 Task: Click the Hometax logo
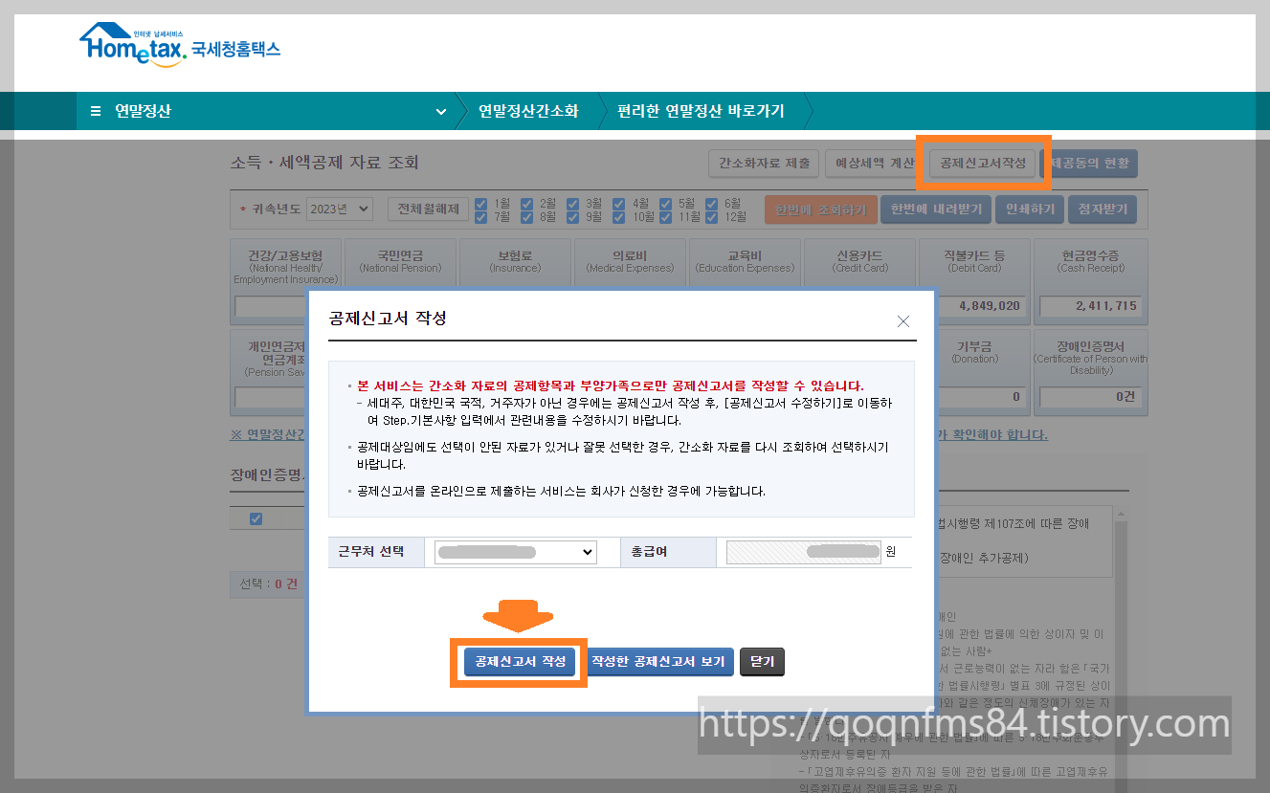point(179,46)
